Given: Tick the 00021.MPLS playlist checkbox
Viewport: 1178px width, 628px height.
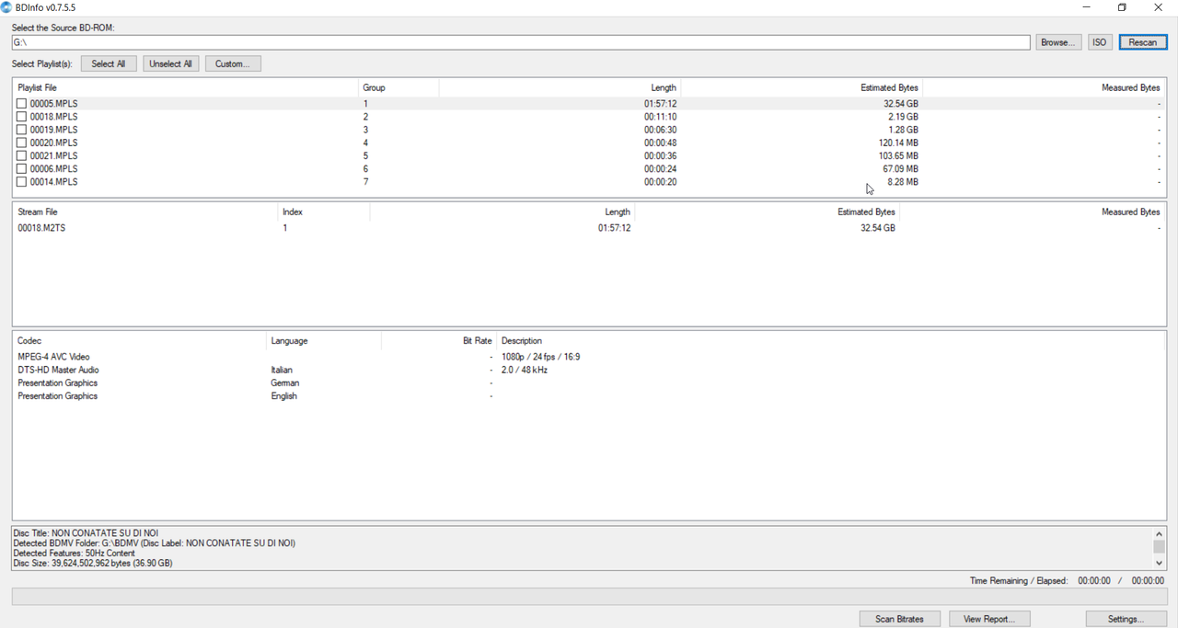Looking at the screenshot, I should (21, 155).
